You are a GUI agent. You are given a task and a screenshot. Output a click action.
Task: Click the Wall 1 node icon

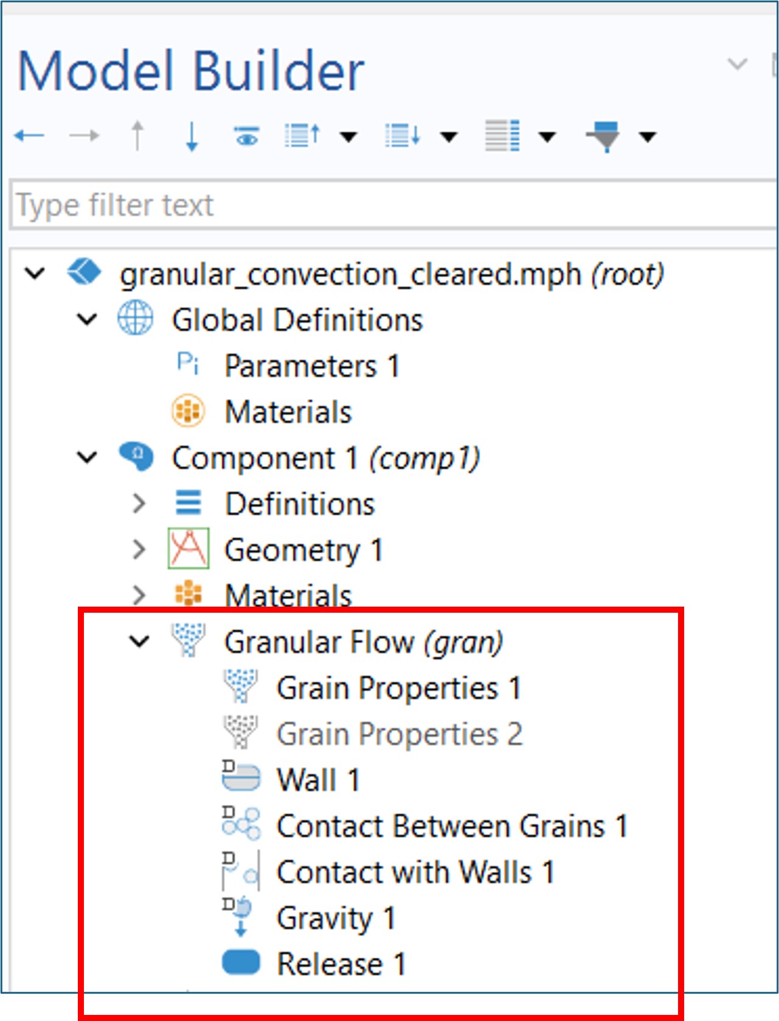click(241, 778)
